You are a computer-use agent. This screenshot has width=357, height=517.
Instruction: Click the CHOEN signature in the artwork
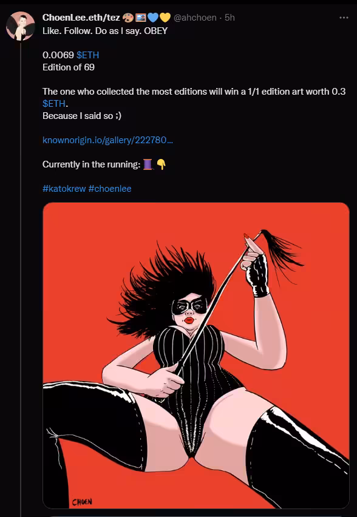pos(82,502)
